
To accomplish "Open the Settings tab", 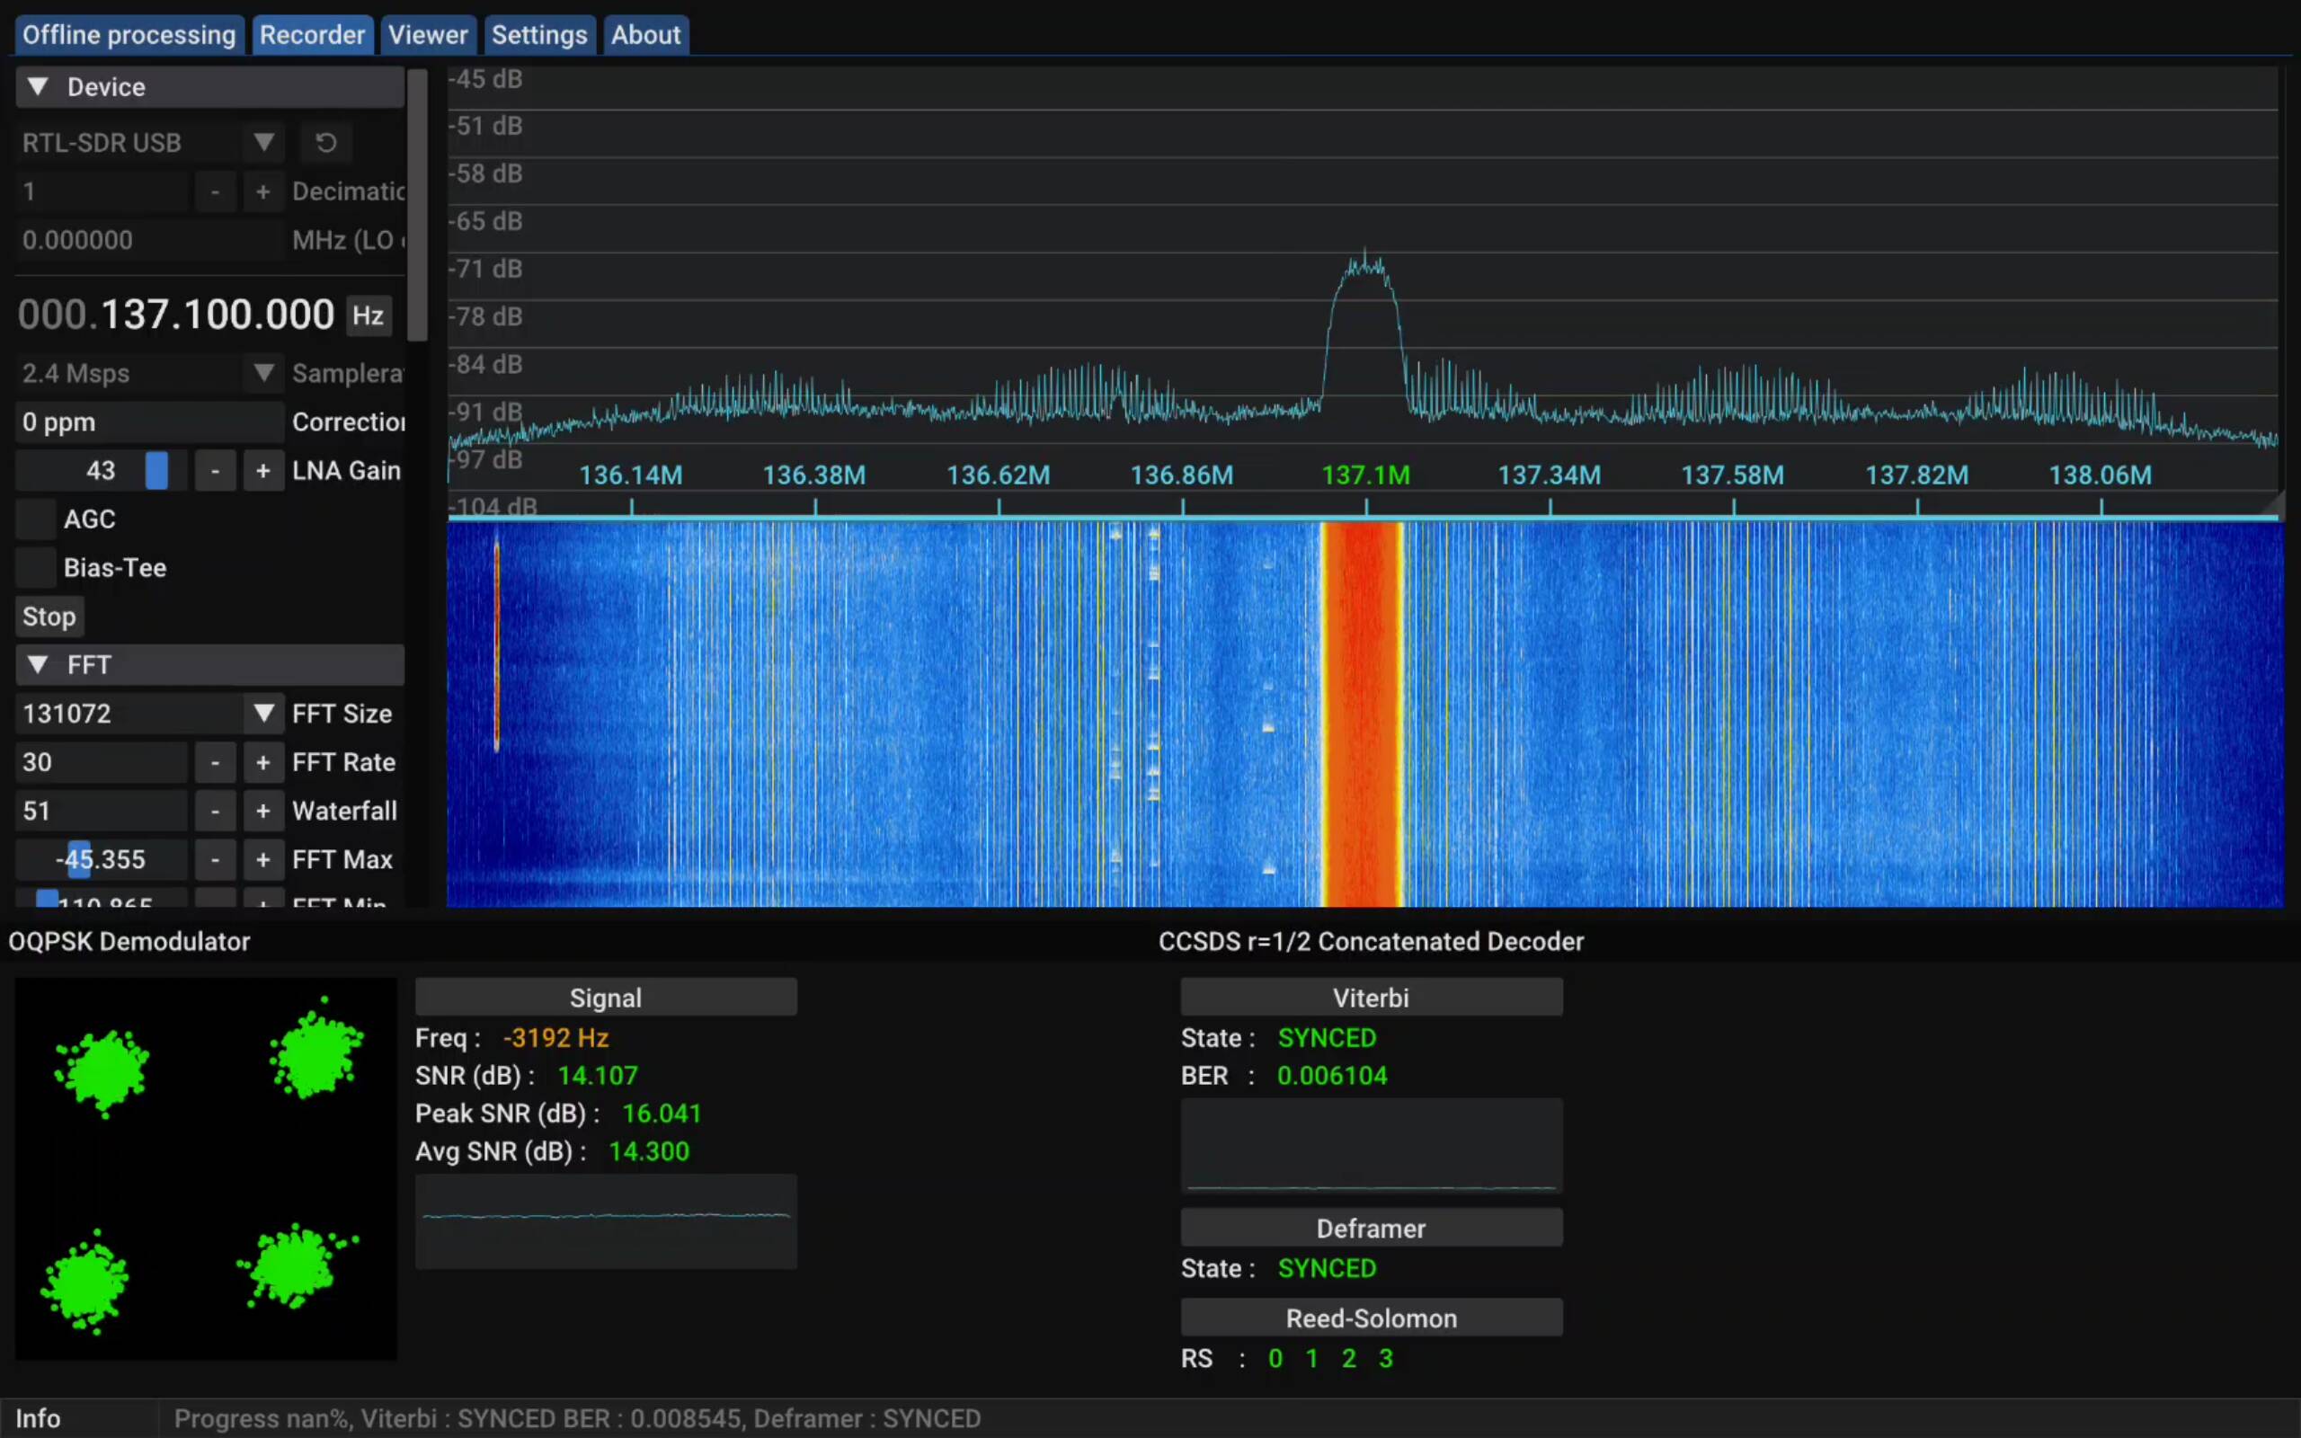I will coord(539,34).
